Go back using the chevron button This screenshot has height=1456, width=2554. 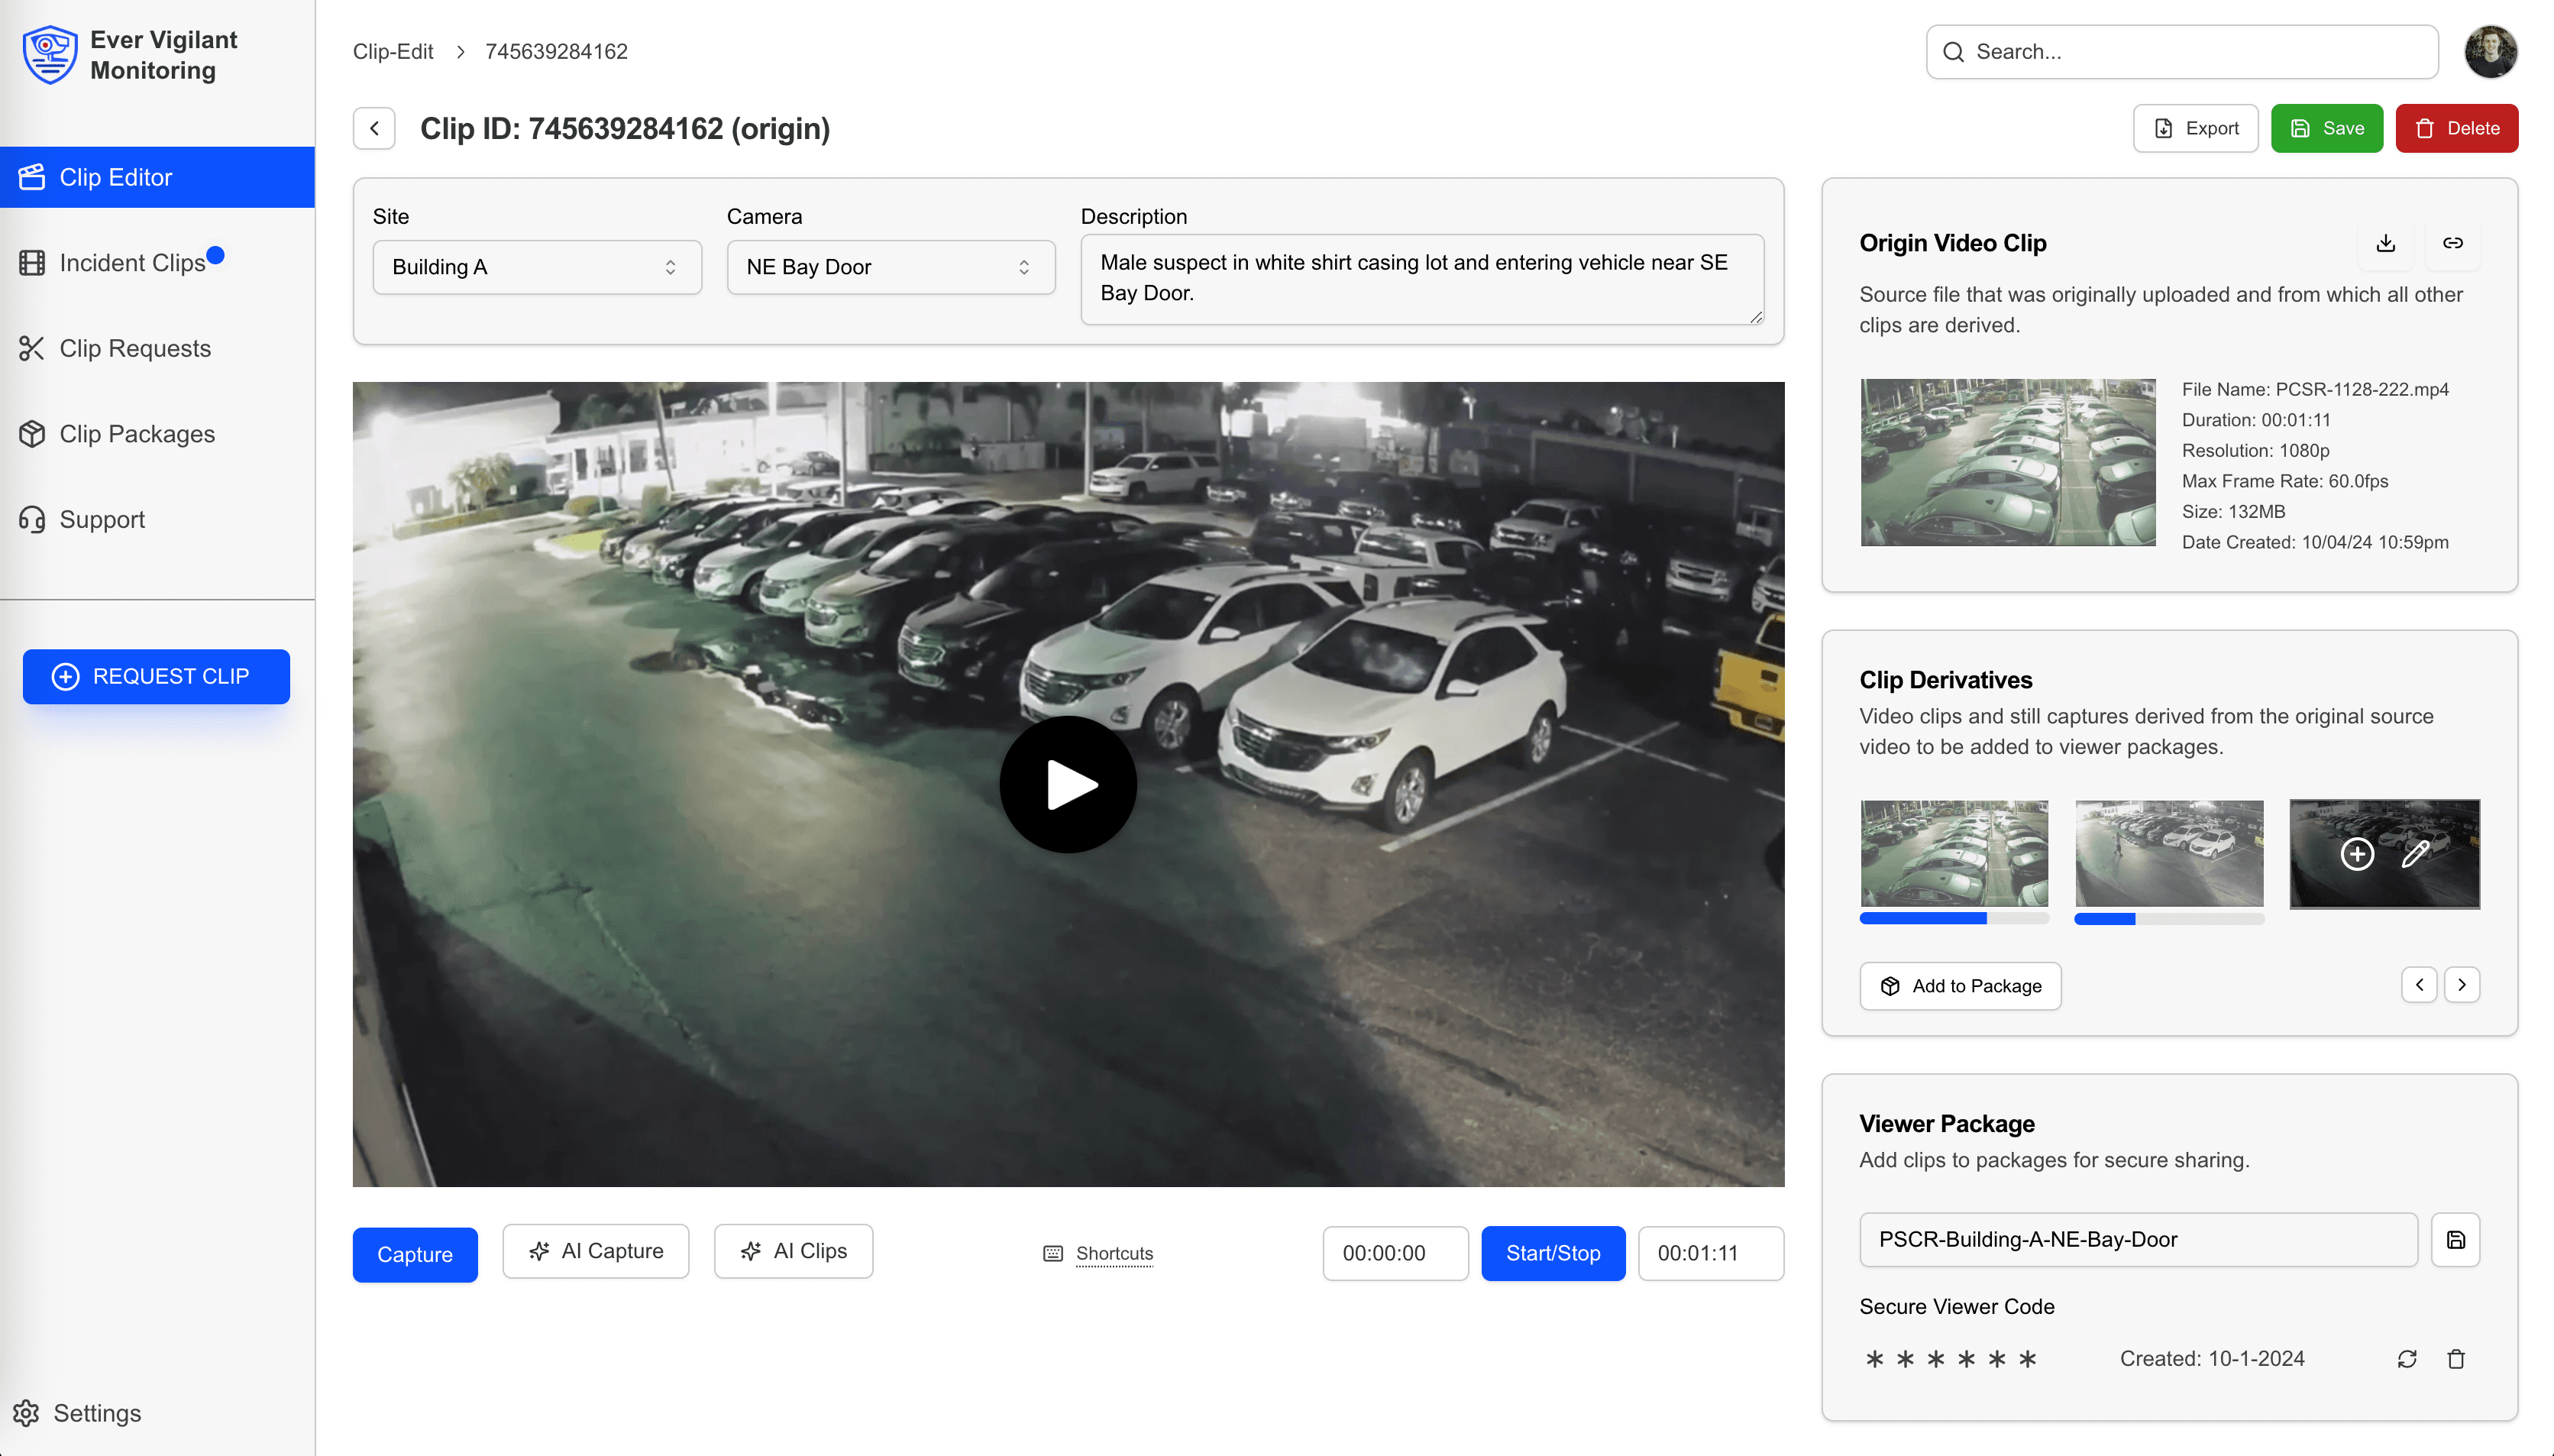tap(373, 128)
